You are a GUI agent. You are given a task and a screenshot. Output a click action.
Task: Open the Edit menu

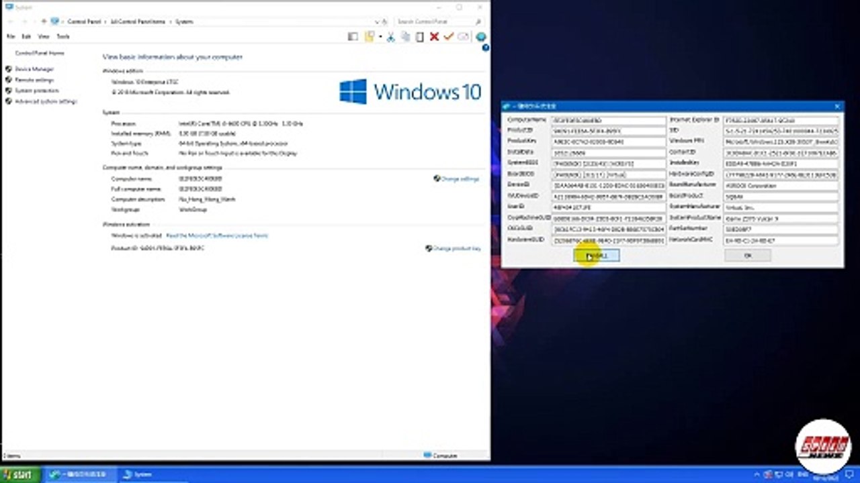[x=26, y=37]
